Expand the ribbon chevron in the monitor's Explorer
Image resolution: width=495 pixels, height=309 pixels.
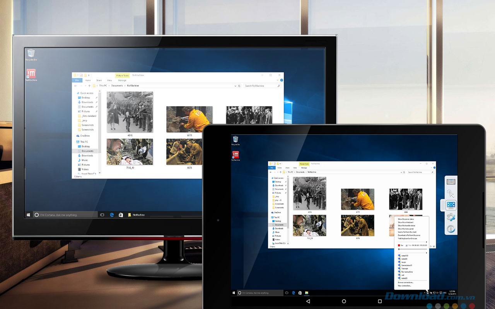pos(277,80)
